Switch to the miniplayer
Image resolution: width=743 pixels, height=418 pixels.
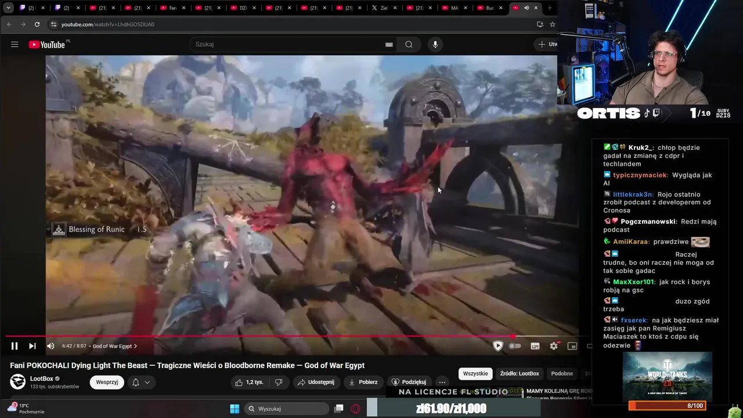click(572, 346)
